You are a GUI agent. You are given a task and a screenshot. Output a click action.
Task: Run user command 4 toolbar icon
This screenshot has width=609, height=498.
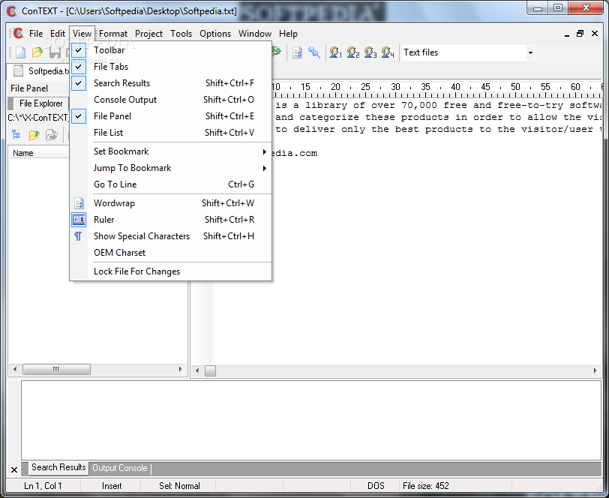click(388, 52)
